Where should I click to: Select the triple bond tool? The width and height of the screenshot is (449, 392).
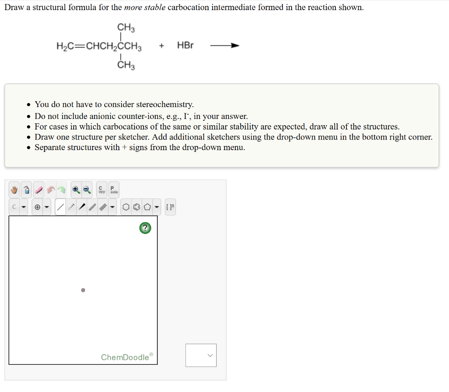(x=103, y=207)
